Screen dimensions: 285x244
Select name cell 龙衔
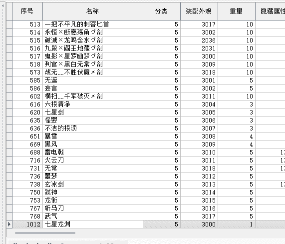(93, 200)
